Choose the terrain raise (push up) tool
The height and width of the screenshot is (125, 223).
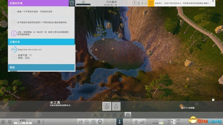95,115
